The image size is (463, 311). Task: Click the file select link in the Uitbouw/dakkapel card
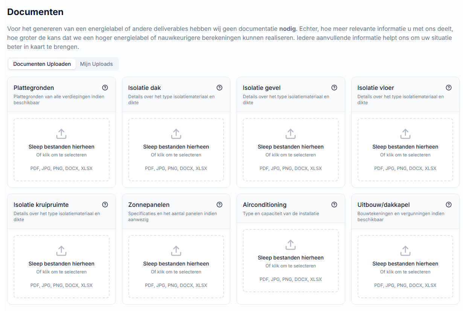[x=405, y=272]
